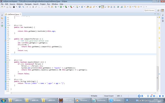The image size is (165, 103).
Task: Open dropdown arrow next to Run icon
Action: click(x=63, y=7)
